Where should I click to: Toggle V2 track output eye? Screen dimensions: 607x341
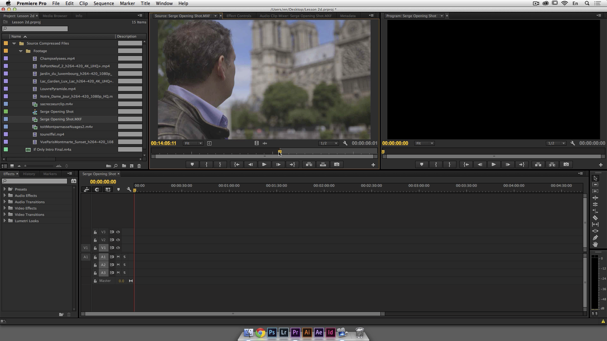[x=118, y=240]
